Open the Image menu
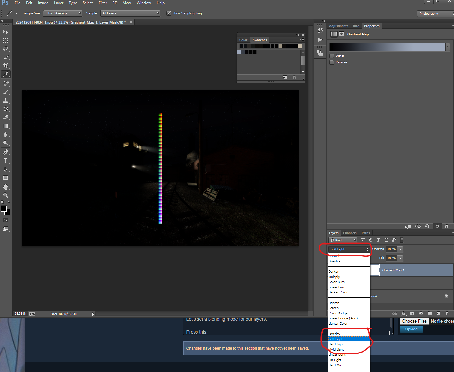The image size is (454, 372). tap(43, 3)
